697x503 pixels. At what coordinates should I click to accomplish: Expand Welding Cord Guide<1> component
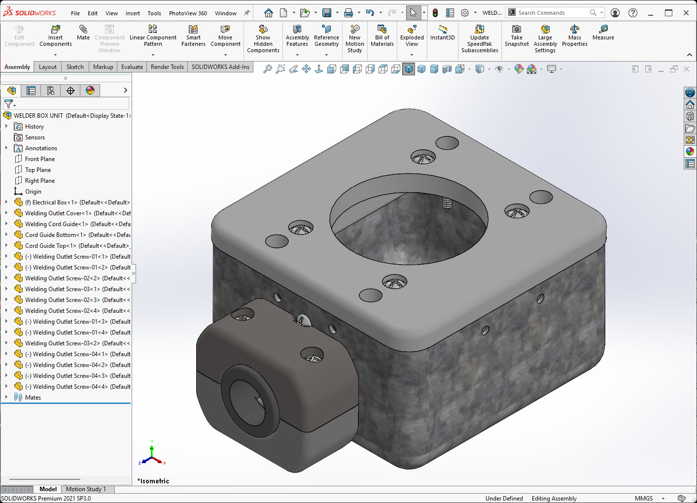click(x=6, y=224)
